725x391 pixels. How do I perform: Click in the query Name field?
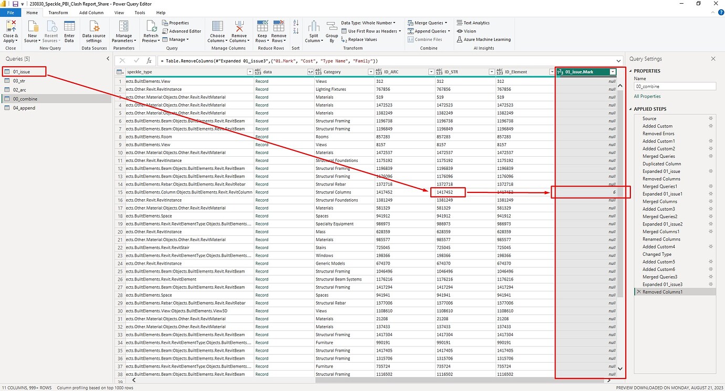click(675, 86)
